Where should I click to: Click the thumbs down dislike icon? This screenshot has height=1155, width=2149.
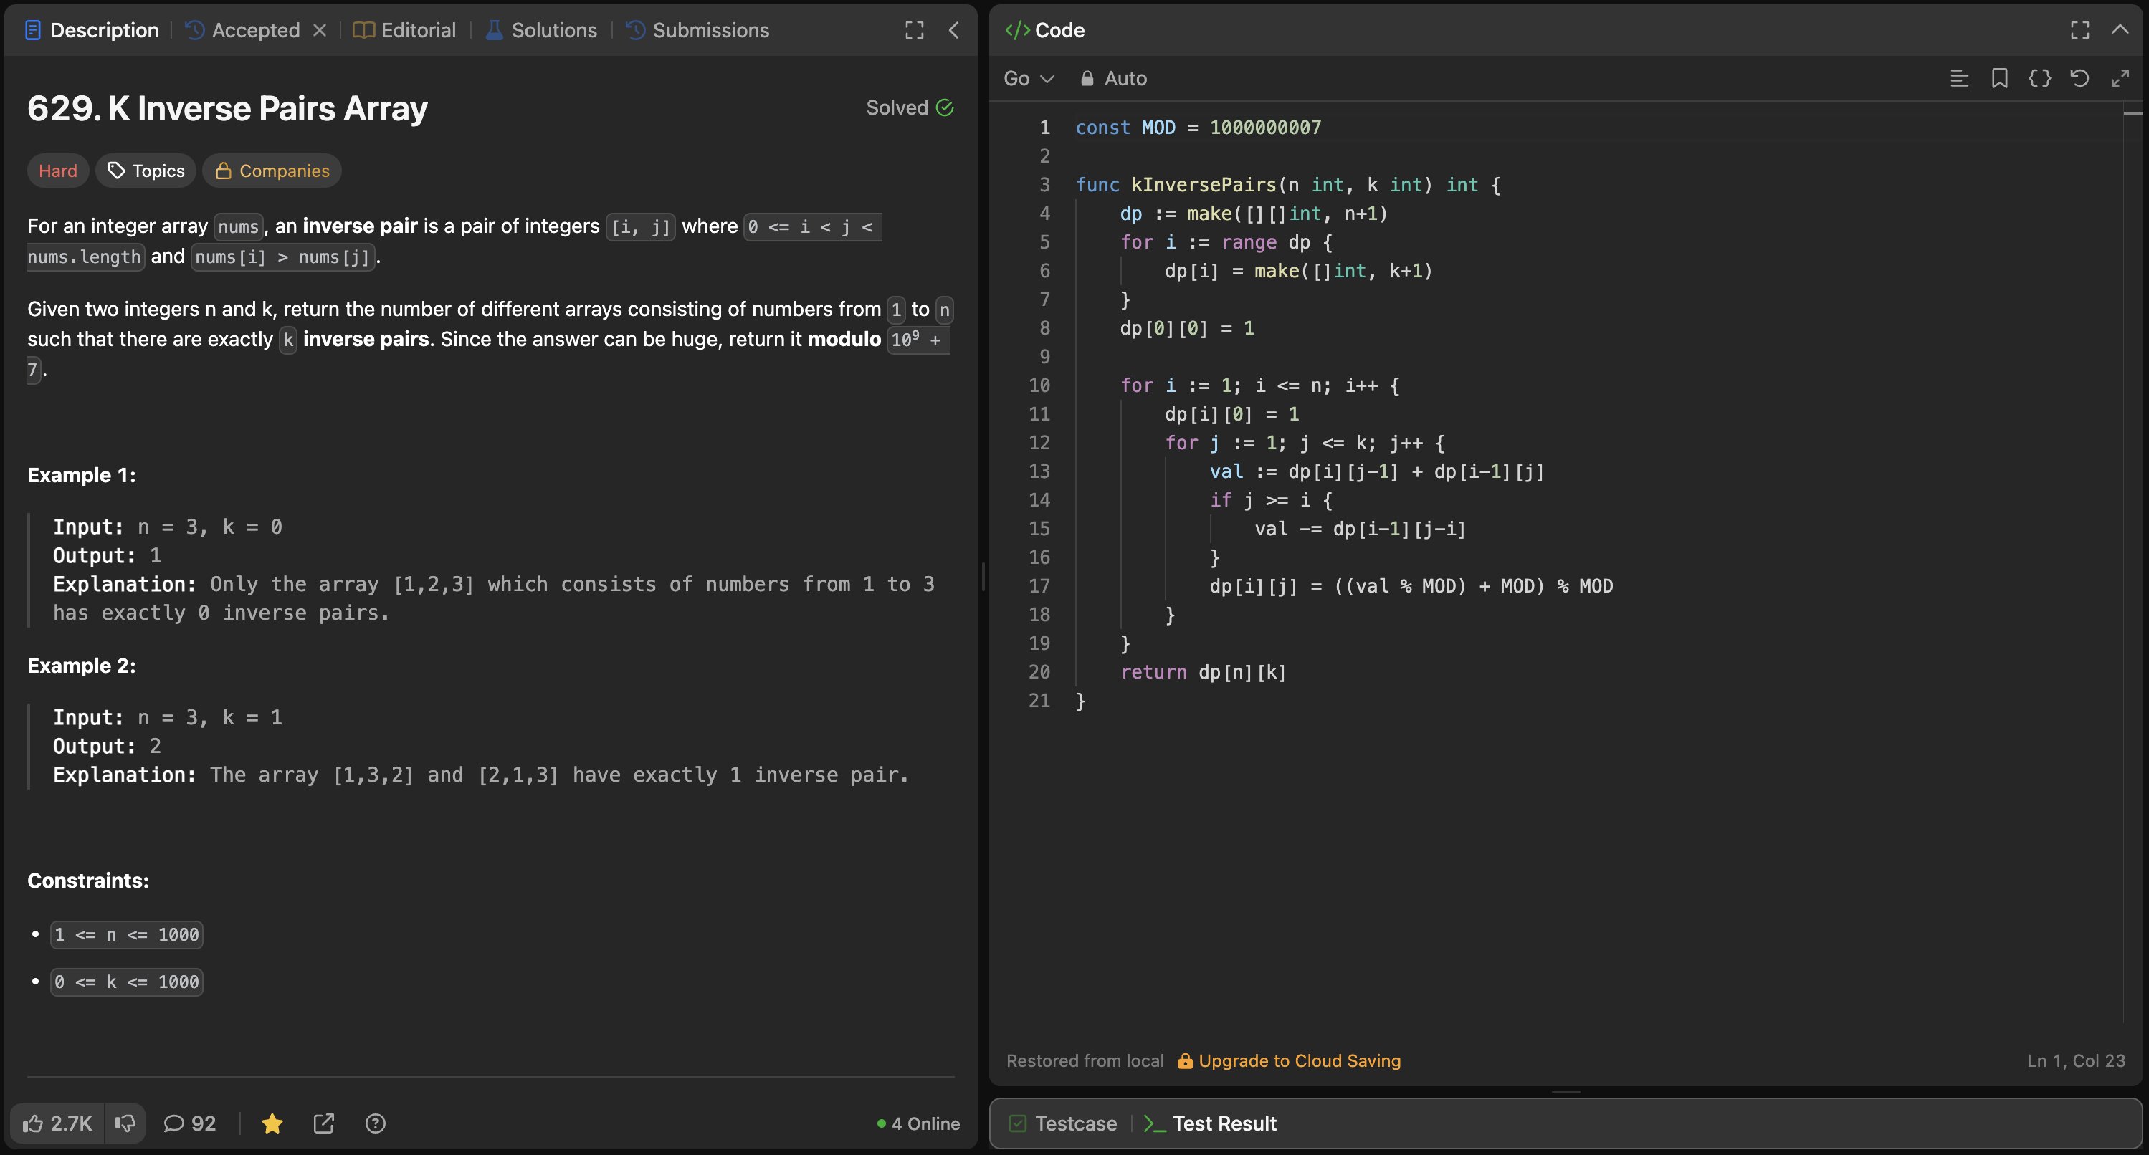tap(125, 1123)
